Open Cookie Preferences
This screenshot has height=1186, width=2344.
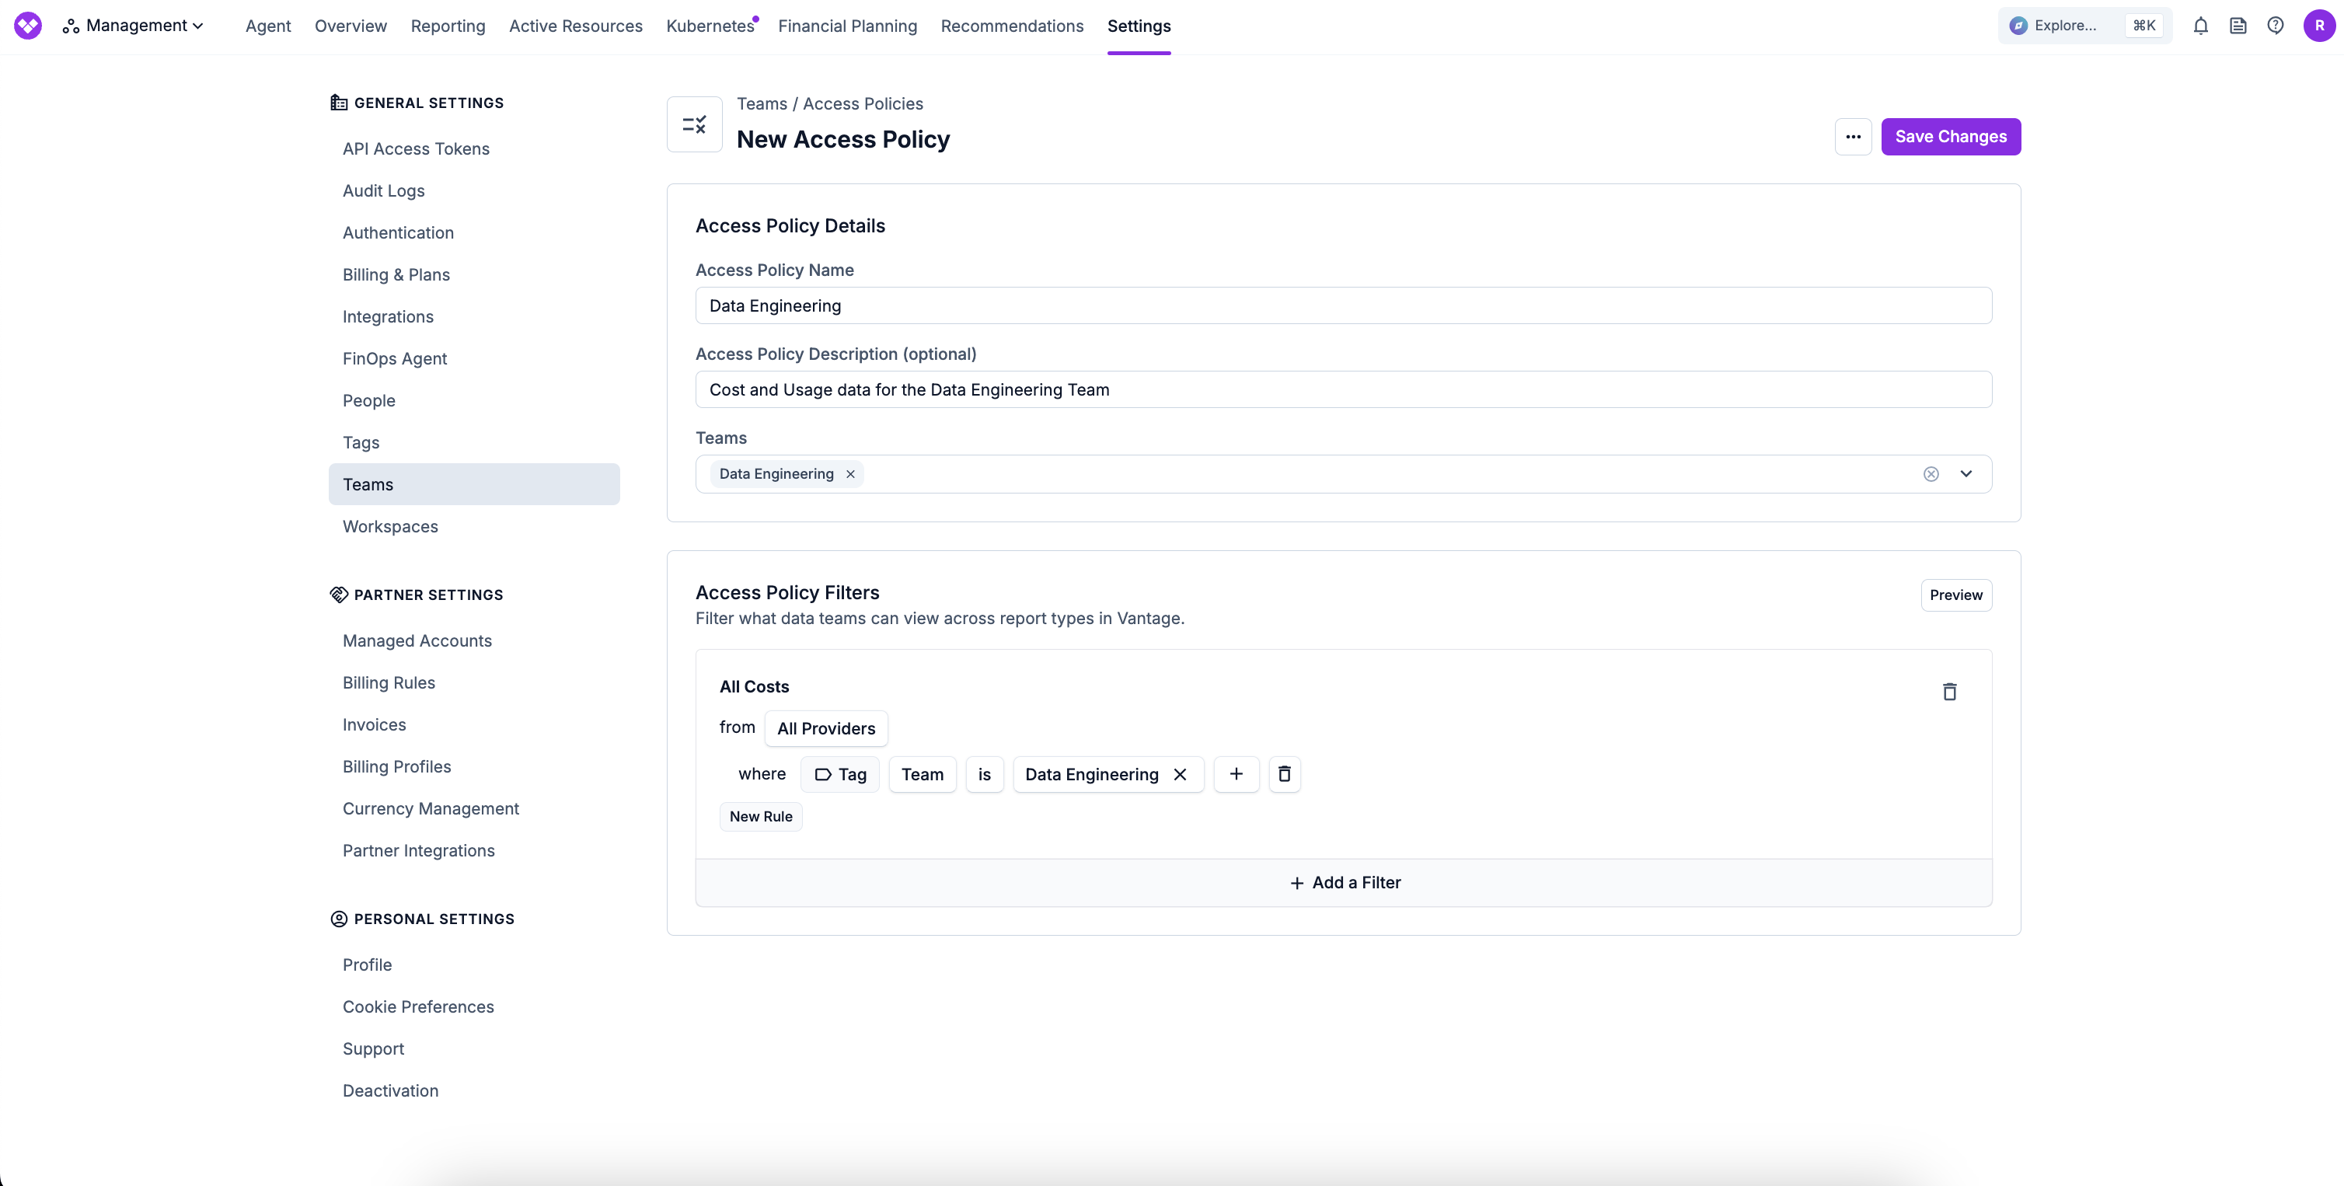[419, 1006]
